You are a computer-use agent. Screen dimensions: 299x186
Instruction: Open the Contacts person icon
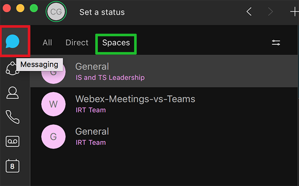12,93
